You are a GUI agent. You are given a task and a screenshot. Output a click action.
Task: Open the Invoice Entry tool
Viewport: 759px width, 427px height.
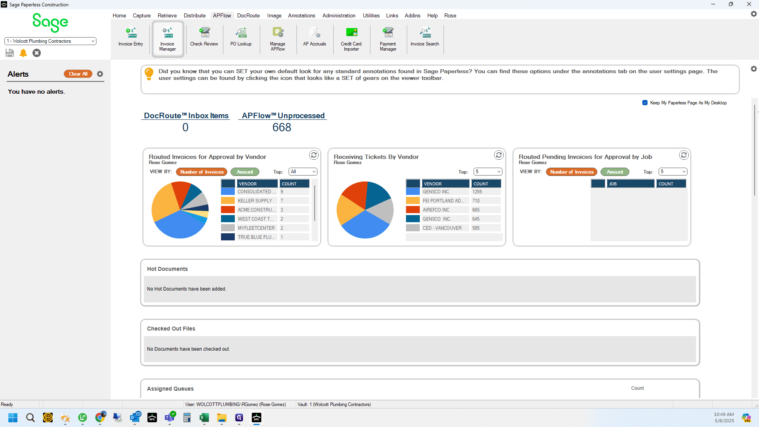[130, 38]
